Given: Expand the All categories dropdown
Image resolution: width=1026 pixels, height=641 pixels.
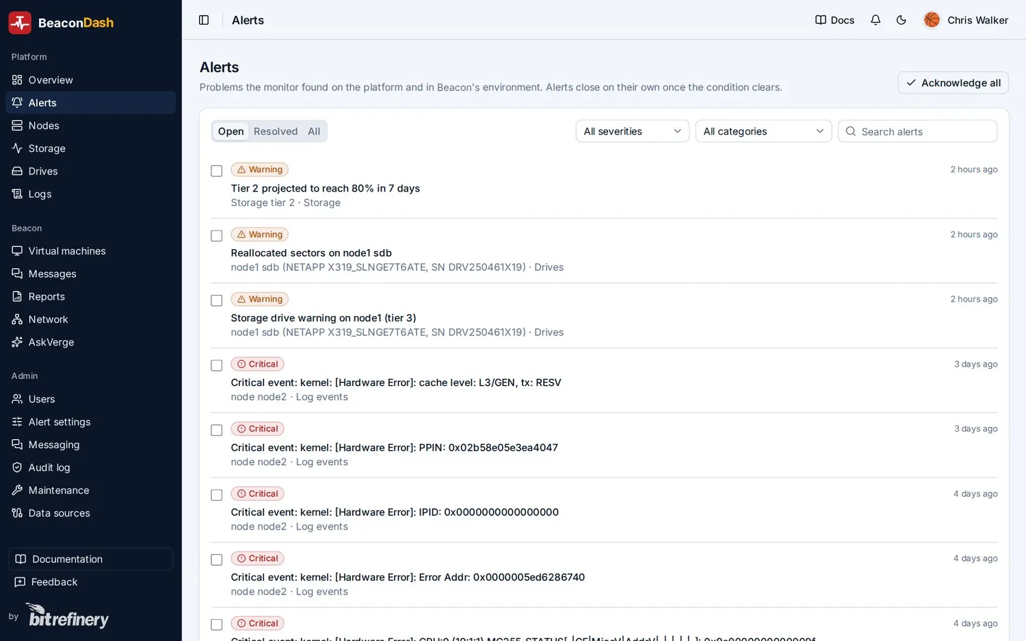Looking at the screenshot, I should 763,131.
